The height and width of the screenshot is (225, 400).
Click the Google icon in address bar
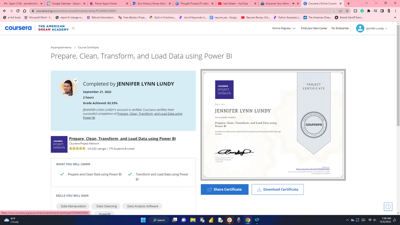334,11
